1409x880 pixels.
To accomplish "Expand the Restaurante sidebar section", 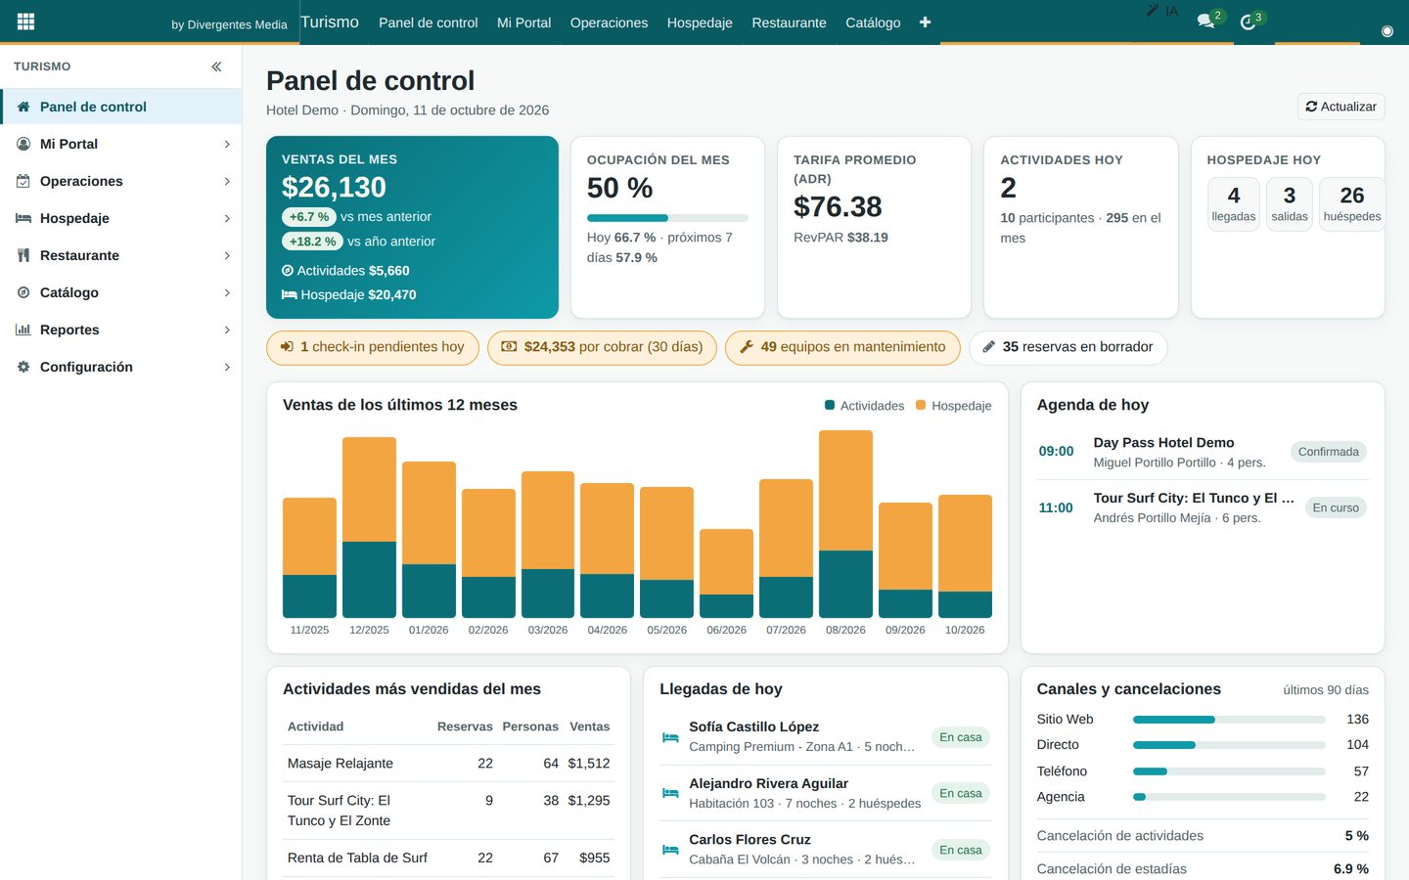I will pos(227,255).
